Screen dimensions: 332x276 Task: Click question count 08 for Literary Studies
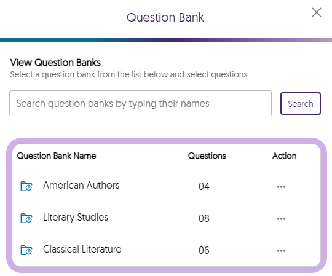(204, 218)
